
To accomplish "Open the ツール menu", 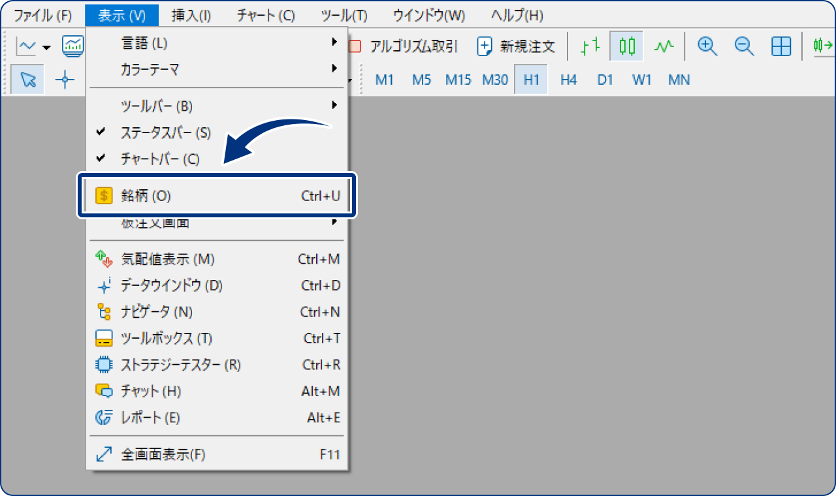I will point(344,14).
